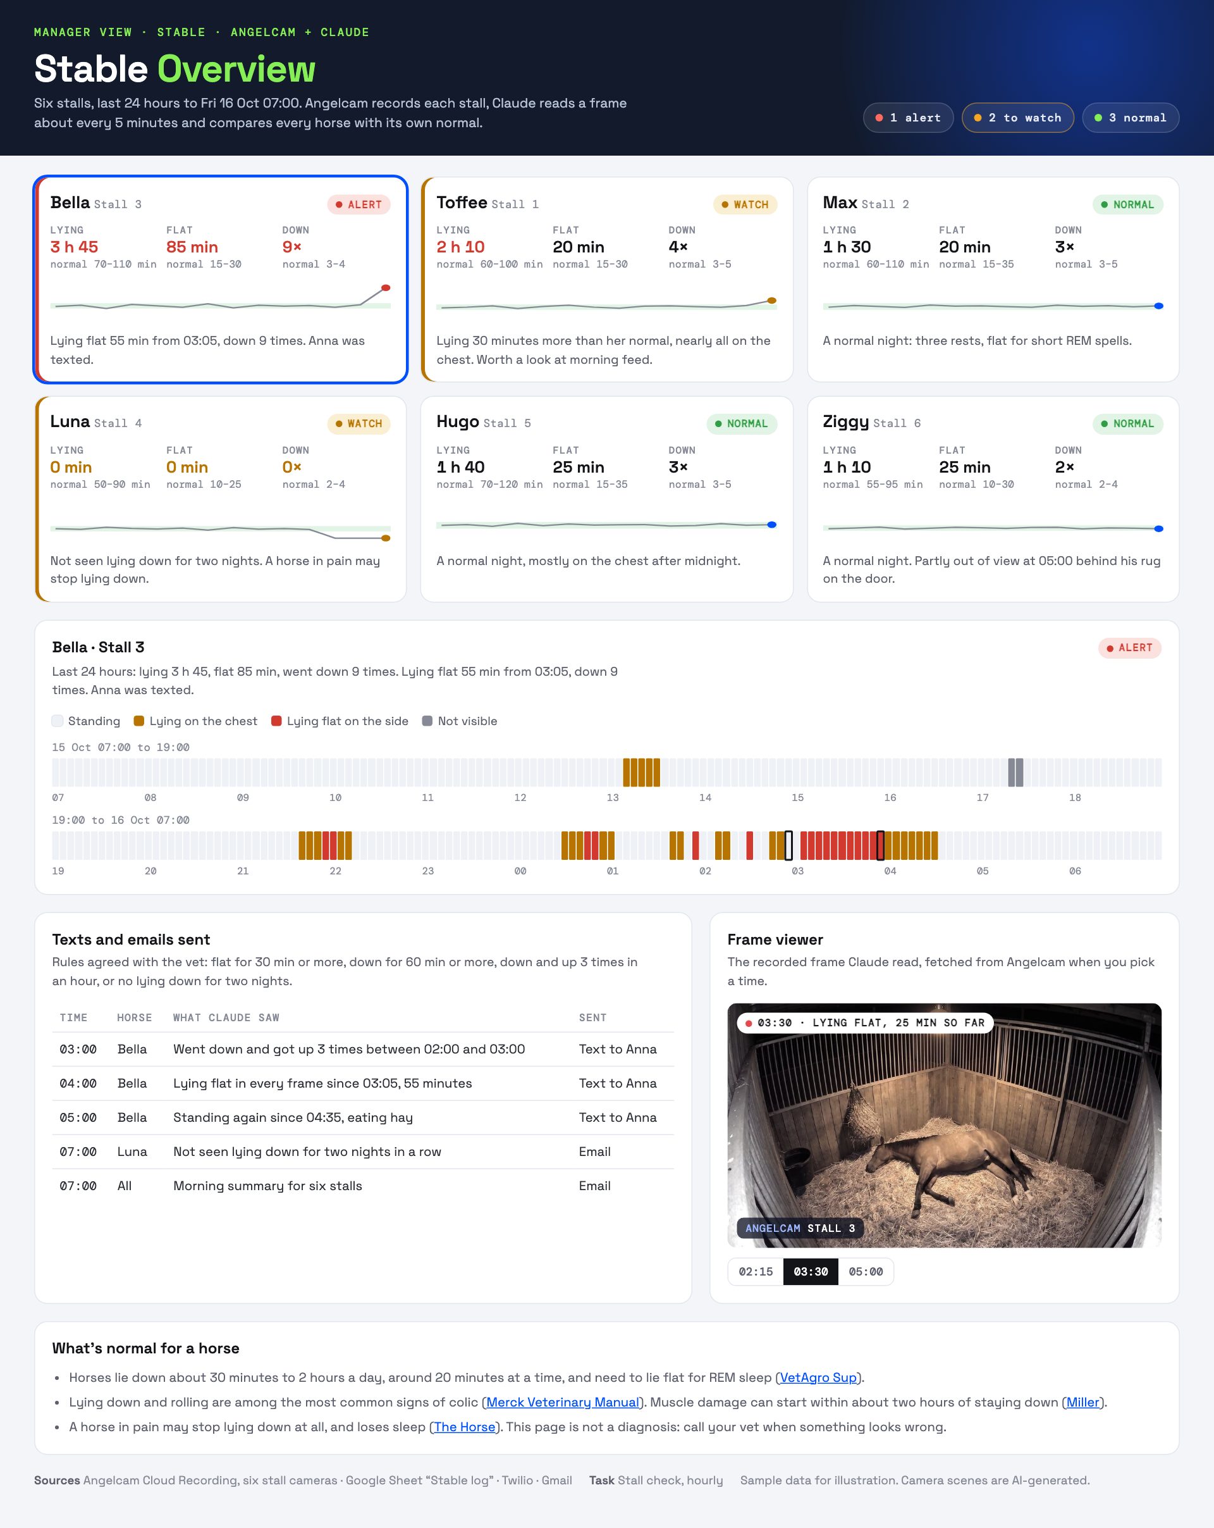Viewport: 1214px width, 1528px height.
Task: Open the VetAgro Sup source link
Action: pyautogui.click(x=818, y=1377)
